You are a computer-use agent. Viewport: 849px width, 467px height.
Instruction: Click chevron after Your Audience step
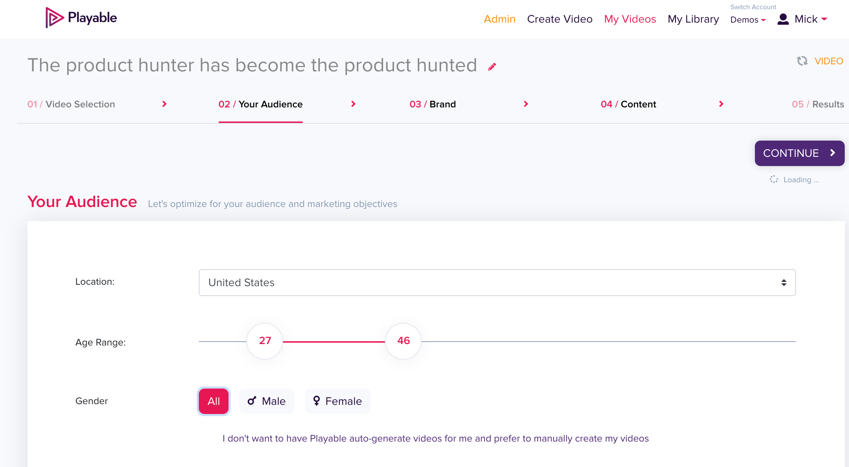point(353,104)
